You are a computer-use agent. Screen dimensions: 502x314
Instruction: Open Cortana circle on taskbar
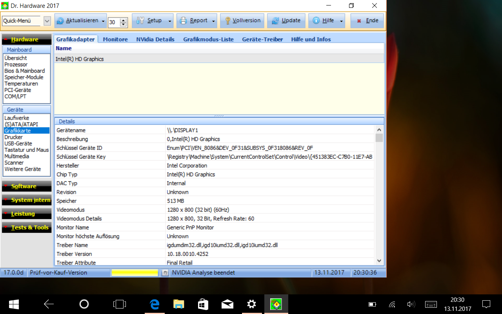[x=84, y=304]
